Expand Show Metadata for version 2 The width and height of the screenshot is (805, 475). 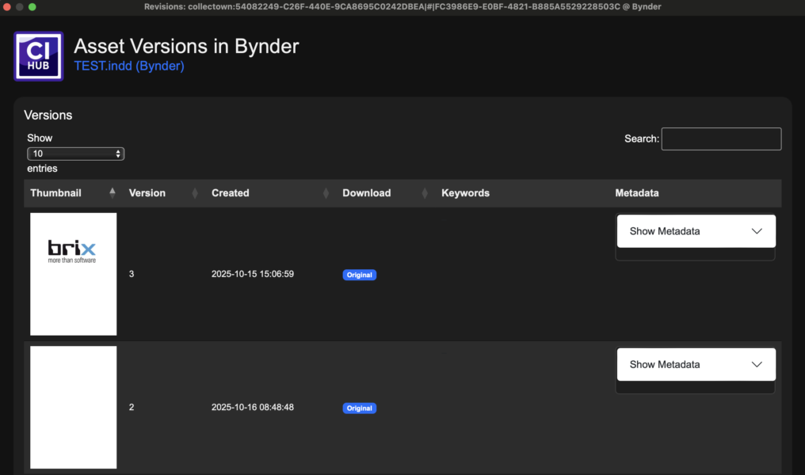[x=695, y=364]
